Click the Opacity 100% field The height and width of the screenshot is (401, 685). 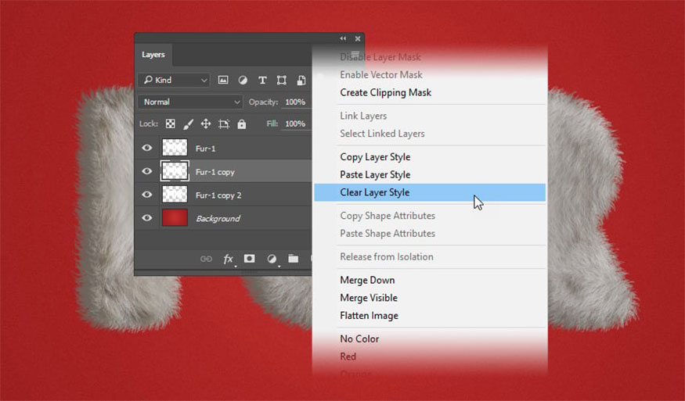coord(296,102)
